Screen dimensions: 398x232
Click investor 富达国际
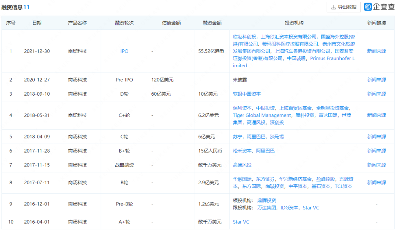click(328, 115)
